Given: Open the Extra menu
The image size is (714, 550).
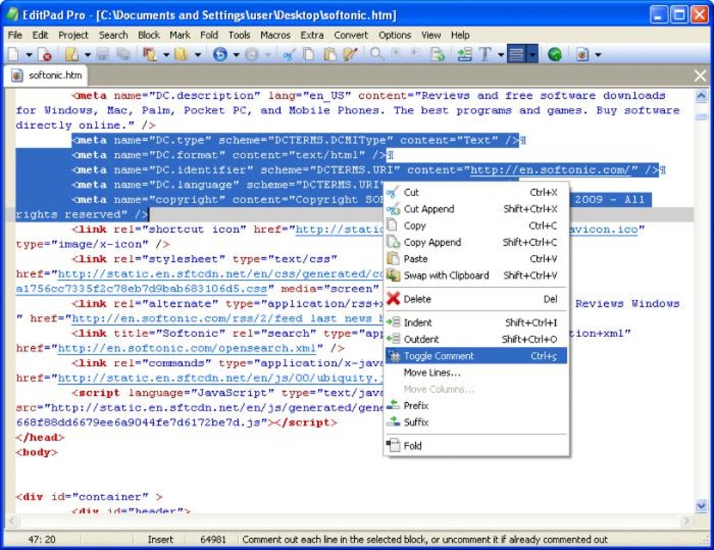Looking at the screenshot, I should [x=312, y=35].
